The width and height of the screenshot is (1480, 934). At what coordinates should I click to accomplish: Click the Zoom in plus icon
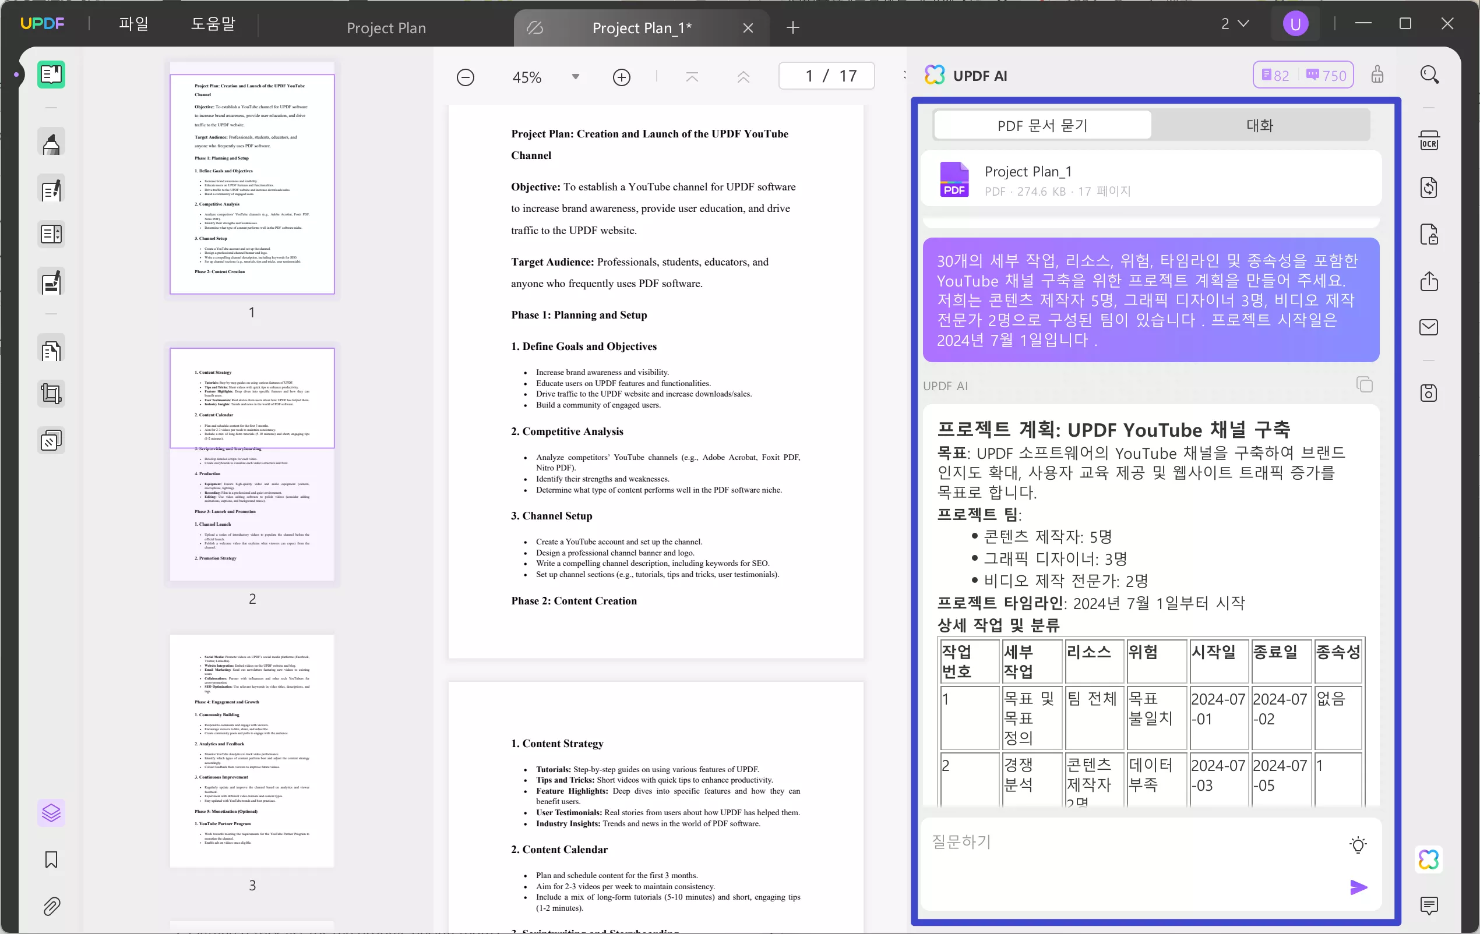(621, 77)
